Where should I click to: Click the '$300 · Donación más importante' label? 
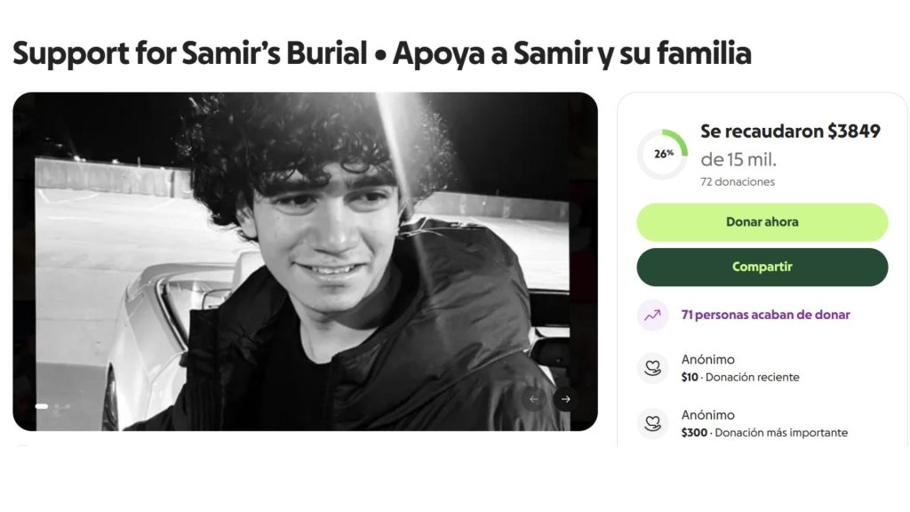[x=764, y=433]
